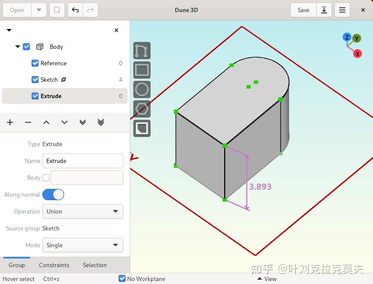373x284 pixels.
Task: Select the polyline drawing tool
Action: click(x=141, y=51)
